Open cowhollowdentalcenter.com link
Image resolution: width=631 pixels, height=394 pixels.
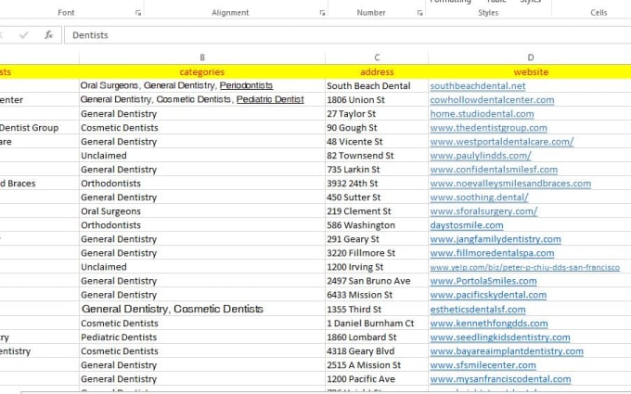492,100
